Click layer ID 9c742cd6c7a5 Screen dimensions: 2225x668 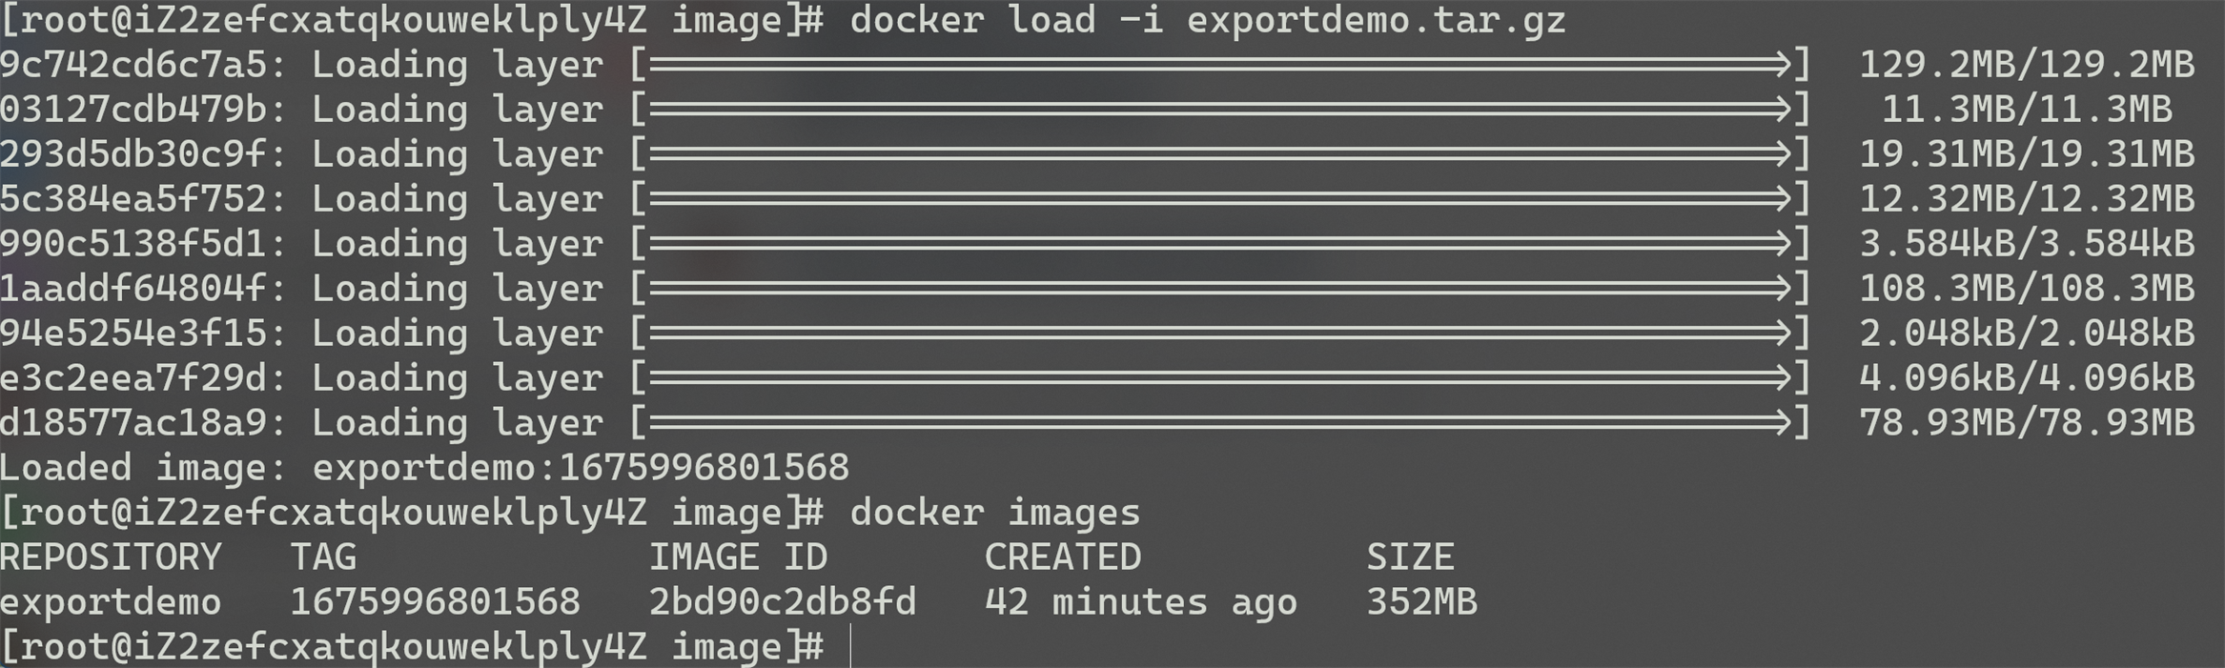click(133, 65)
